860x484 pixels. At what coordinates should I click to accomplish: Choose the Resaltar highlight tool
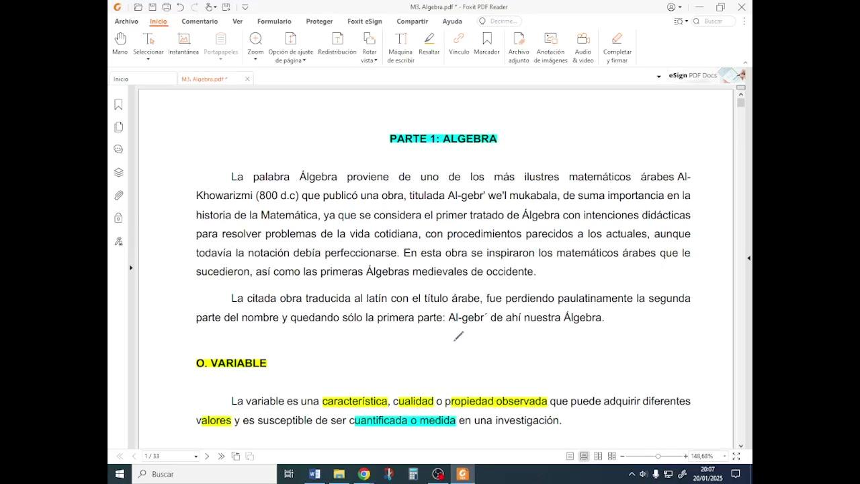click(429, 44)
